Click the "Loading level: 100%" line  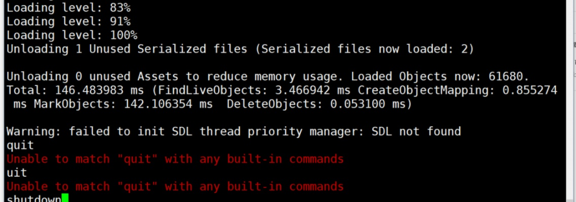tap(71, 35)
